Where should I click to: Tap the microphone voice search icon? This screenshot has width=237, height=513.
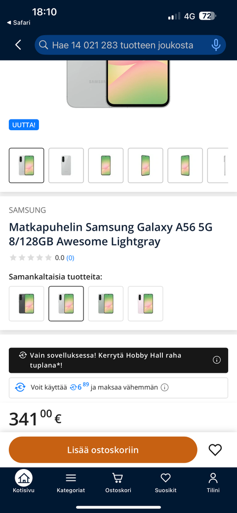(x=216, y=45)
